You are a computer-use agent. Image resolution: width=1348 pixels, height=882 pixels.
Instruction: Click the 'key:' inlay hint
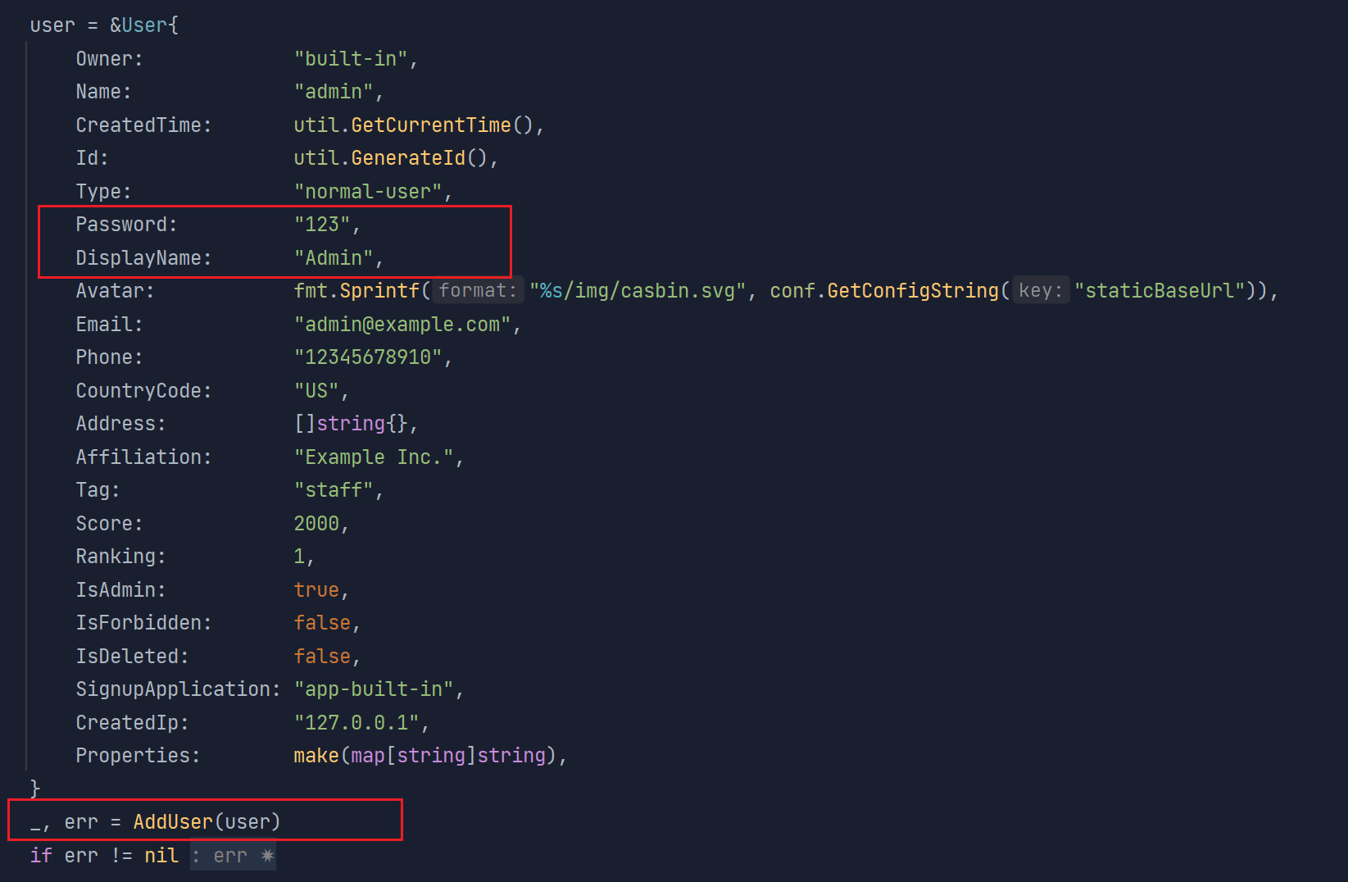[x=1041, y=290]
